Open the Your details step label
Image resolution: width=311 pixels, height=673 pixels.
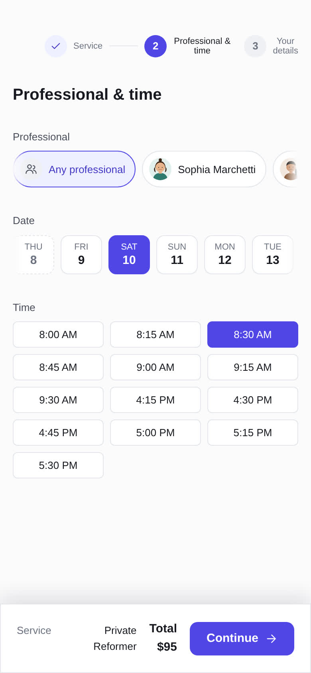pos(285,46)
